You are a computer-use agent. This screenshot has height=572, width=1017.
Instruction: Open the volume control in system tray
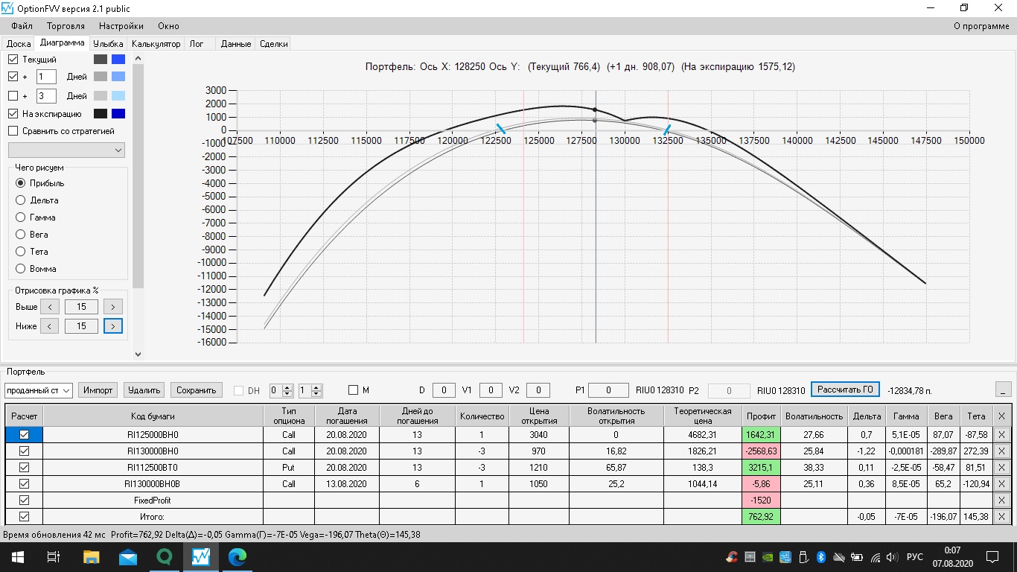pos(892,557)
